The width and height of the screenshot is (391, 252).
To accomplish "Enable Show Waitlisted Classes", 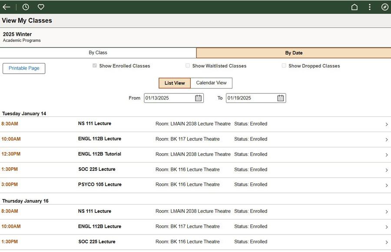I will (188, 65).
